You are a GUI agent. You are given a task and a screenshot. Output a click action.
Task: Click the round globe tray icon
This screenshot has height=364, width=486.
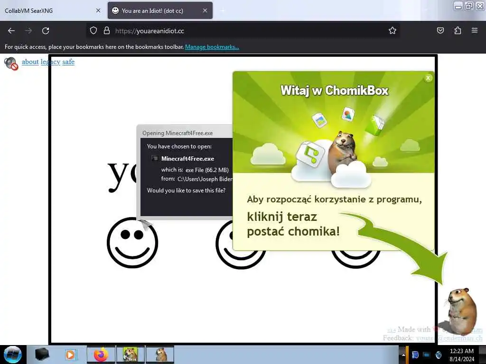pyautogui.click(x=438, y=355)
